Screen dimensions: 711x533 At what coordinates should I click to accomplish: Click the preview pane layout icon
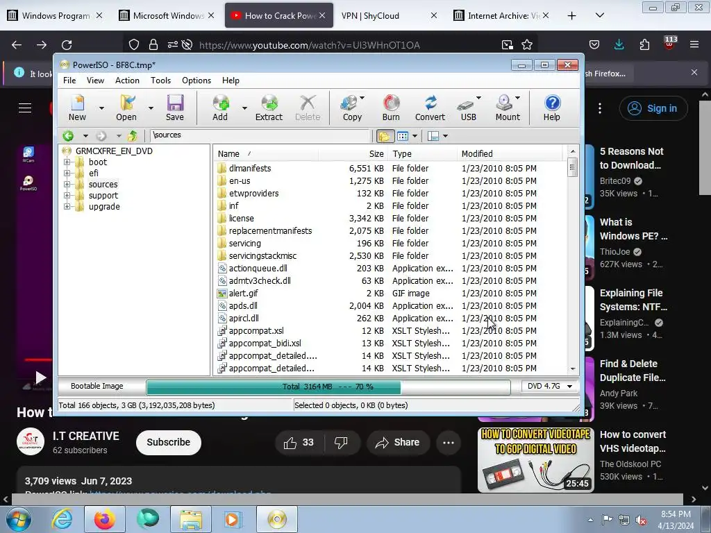[x=433, y=136]
